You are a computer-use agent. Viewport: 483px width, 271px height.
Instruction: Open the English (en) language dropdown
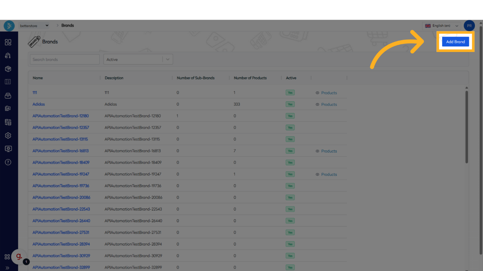tap(441, 26)
